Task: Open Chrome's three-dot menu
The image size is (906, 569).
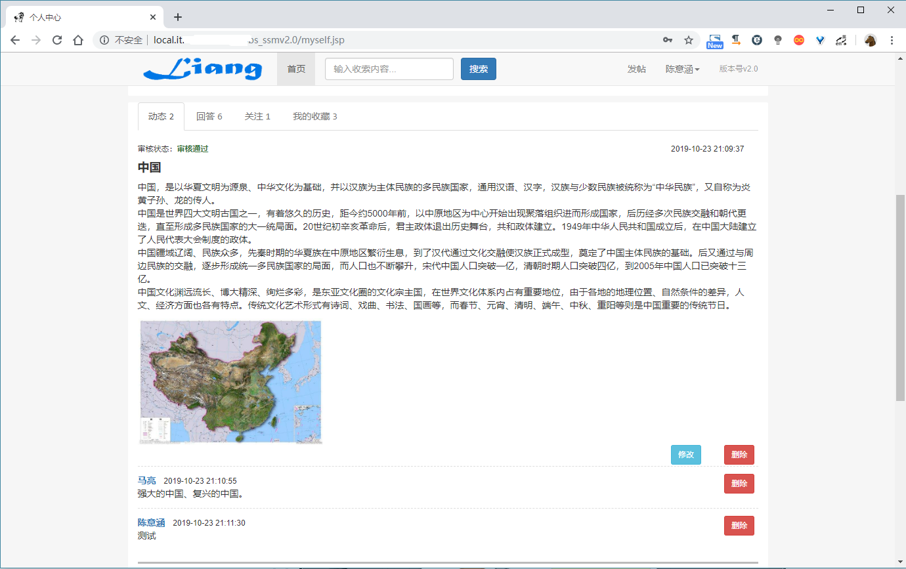Action: click(892, 40)
